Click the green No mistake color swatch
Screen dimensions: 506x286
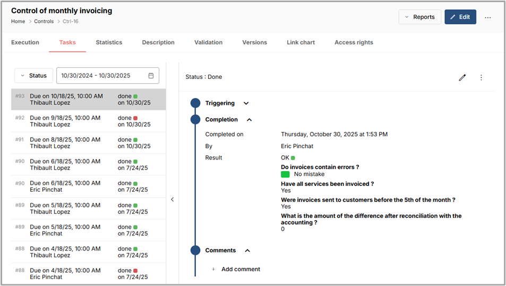click(285, 174)
